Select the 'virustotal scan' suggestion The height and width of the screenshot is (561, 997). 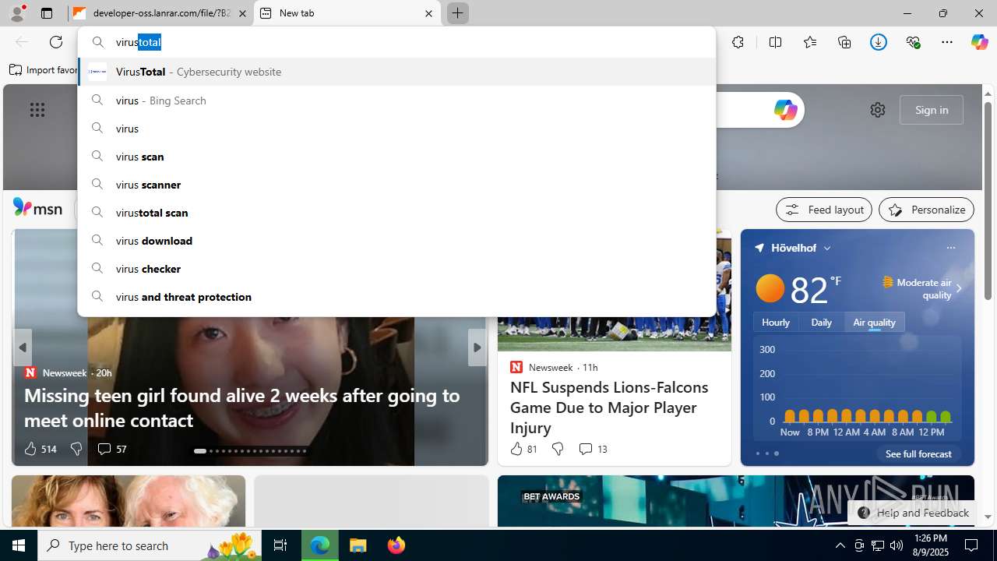tap(396, 213)
